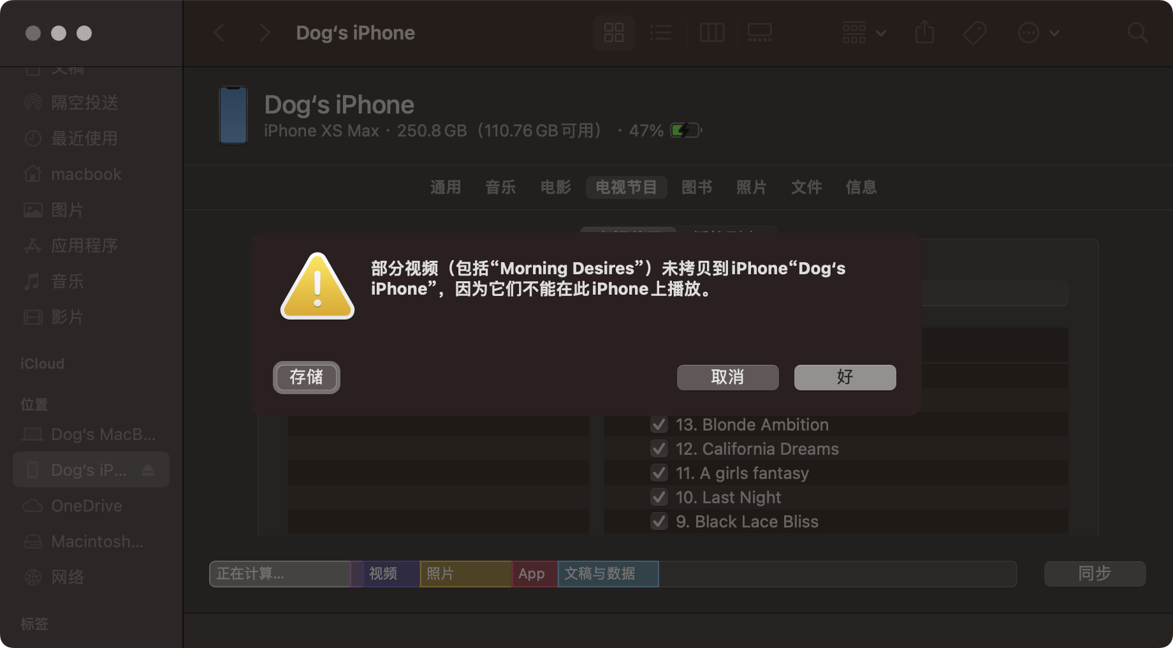Open the 照片 tab
The width and height of the screenshot is (1173, 648).
(x=752, y=187)
